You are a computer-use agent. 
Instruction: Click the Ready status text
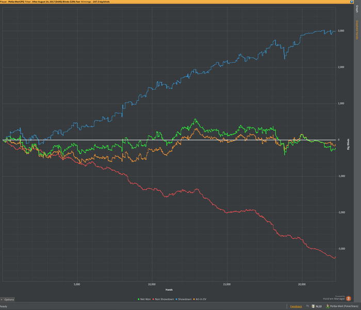4,306
